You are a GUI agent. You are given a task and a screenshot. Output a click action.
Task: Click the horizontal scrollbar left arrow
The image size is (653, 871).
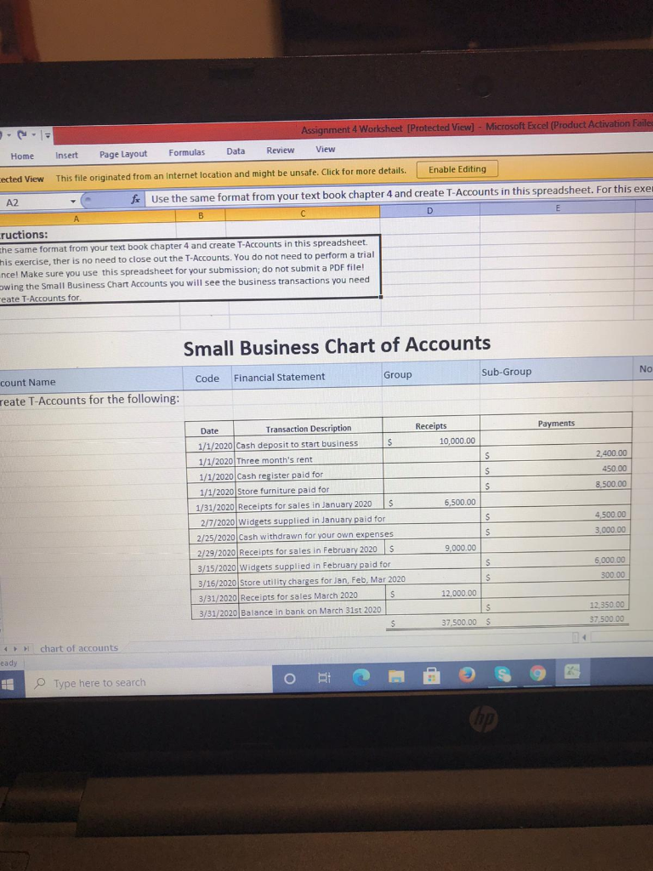click(584, 638)
